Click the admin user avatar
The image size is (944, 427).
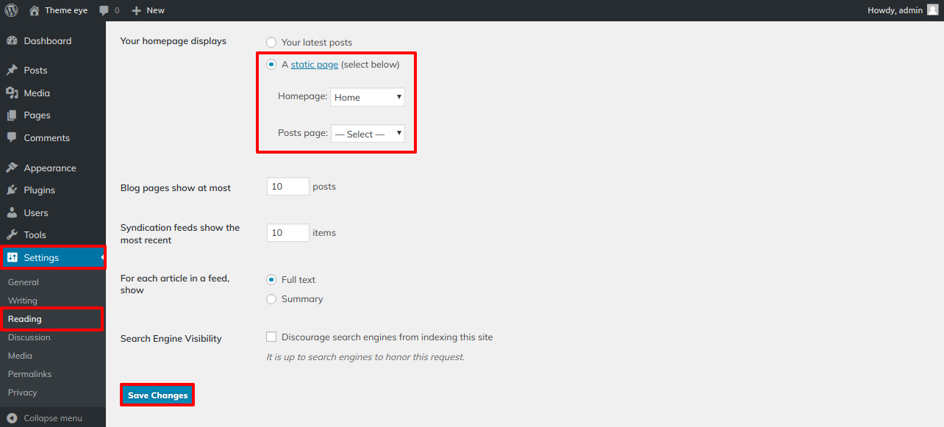932,10
